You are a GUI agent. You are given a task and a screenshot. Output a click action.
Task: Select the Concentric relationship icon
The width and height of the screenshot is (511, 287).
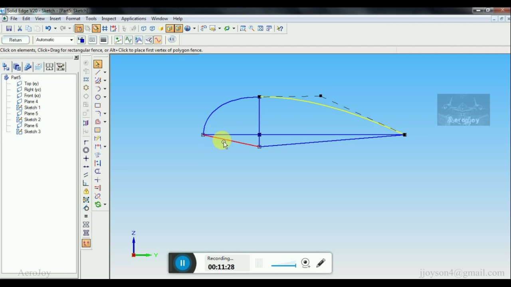click(x=86, y=150)
